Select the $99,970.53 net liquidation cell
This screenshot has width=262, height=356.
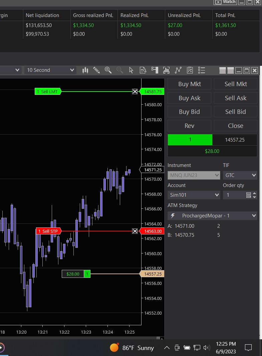37,34
